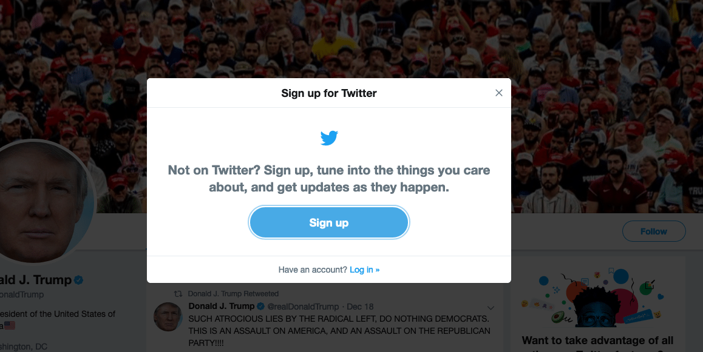Image resolution: width=703 pixels, height=352 pixels.
Task: Click the tweet author name Donald J. Trump
Action: coord(222,306)
